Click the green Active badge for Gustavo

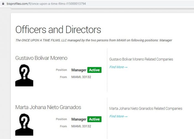[x=94, y=70]
